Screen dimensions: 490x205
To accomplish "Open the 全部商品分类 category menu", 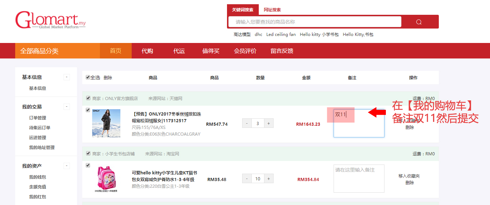I will click(x=58, y=51).
